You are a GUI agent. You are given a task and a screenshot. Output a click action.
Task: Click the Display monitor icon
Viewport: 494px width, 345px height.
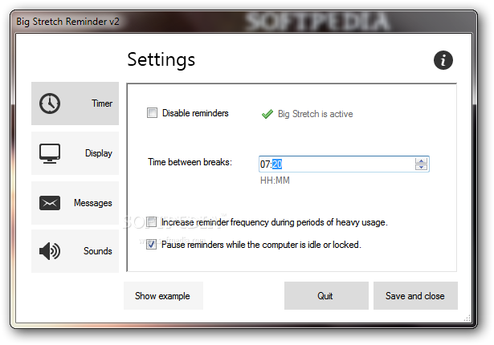click(x=50, y=153)
